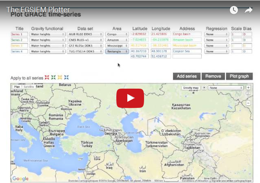Viewport: 260px width, 183px height.
Task: Click the Plot graph button
Action: [239, 76]
